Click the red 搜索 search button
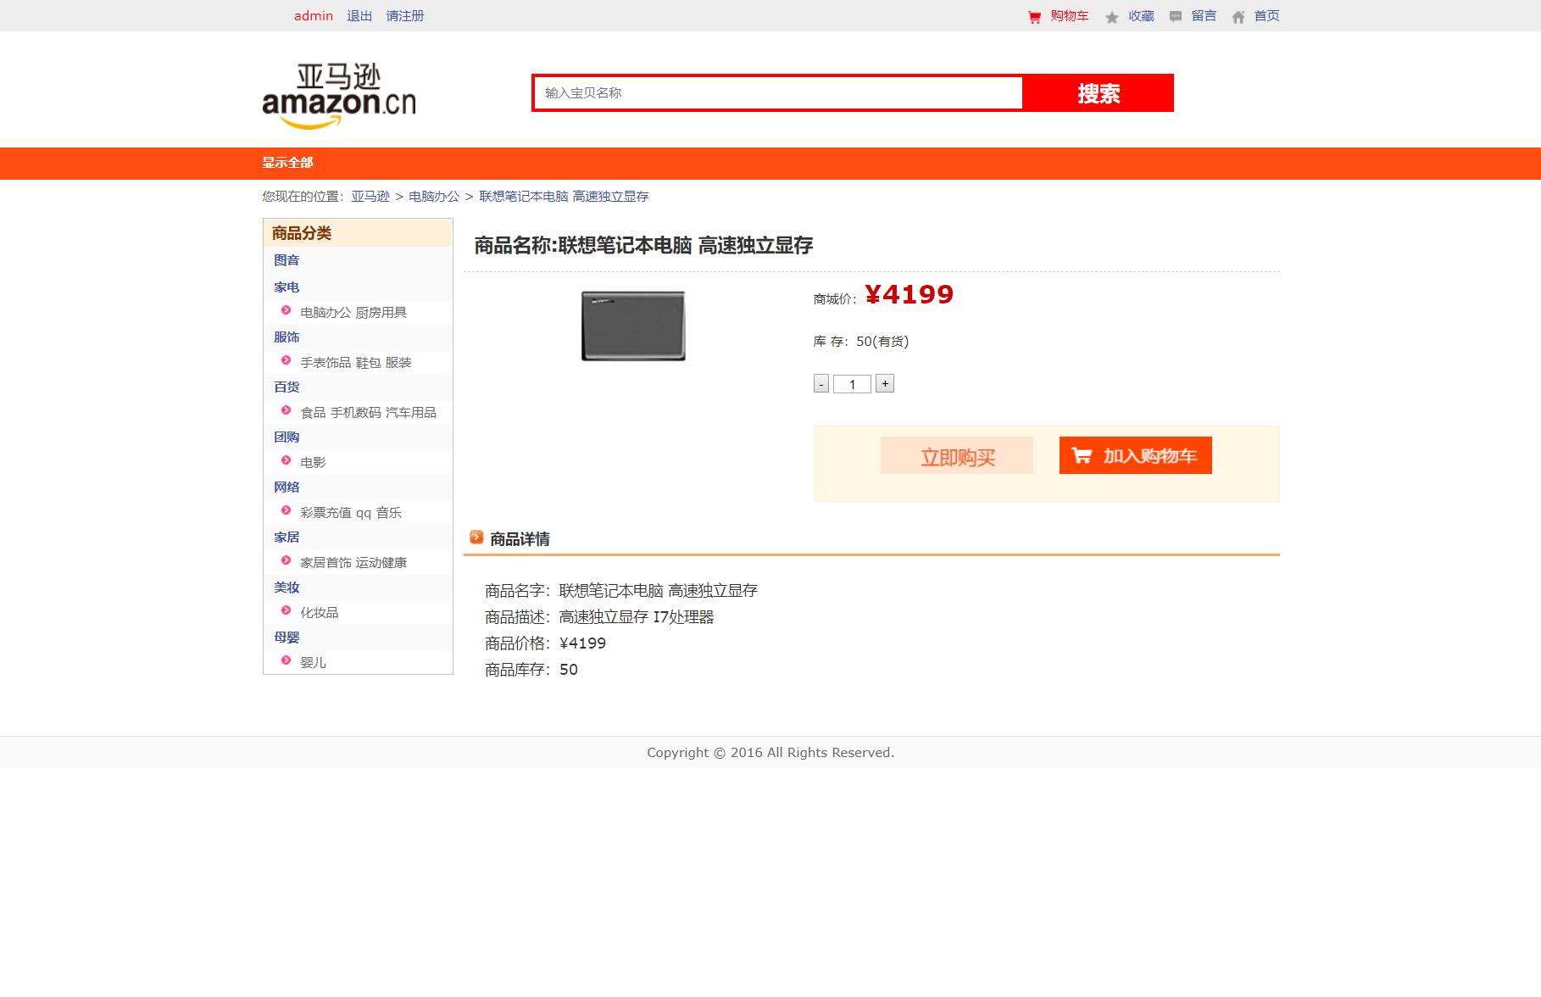 [x=1099, y=93]
